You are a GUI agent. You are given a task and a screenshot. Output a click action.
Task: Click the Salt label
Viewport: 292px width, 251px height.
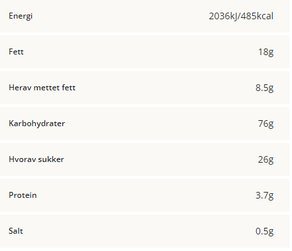16,231
